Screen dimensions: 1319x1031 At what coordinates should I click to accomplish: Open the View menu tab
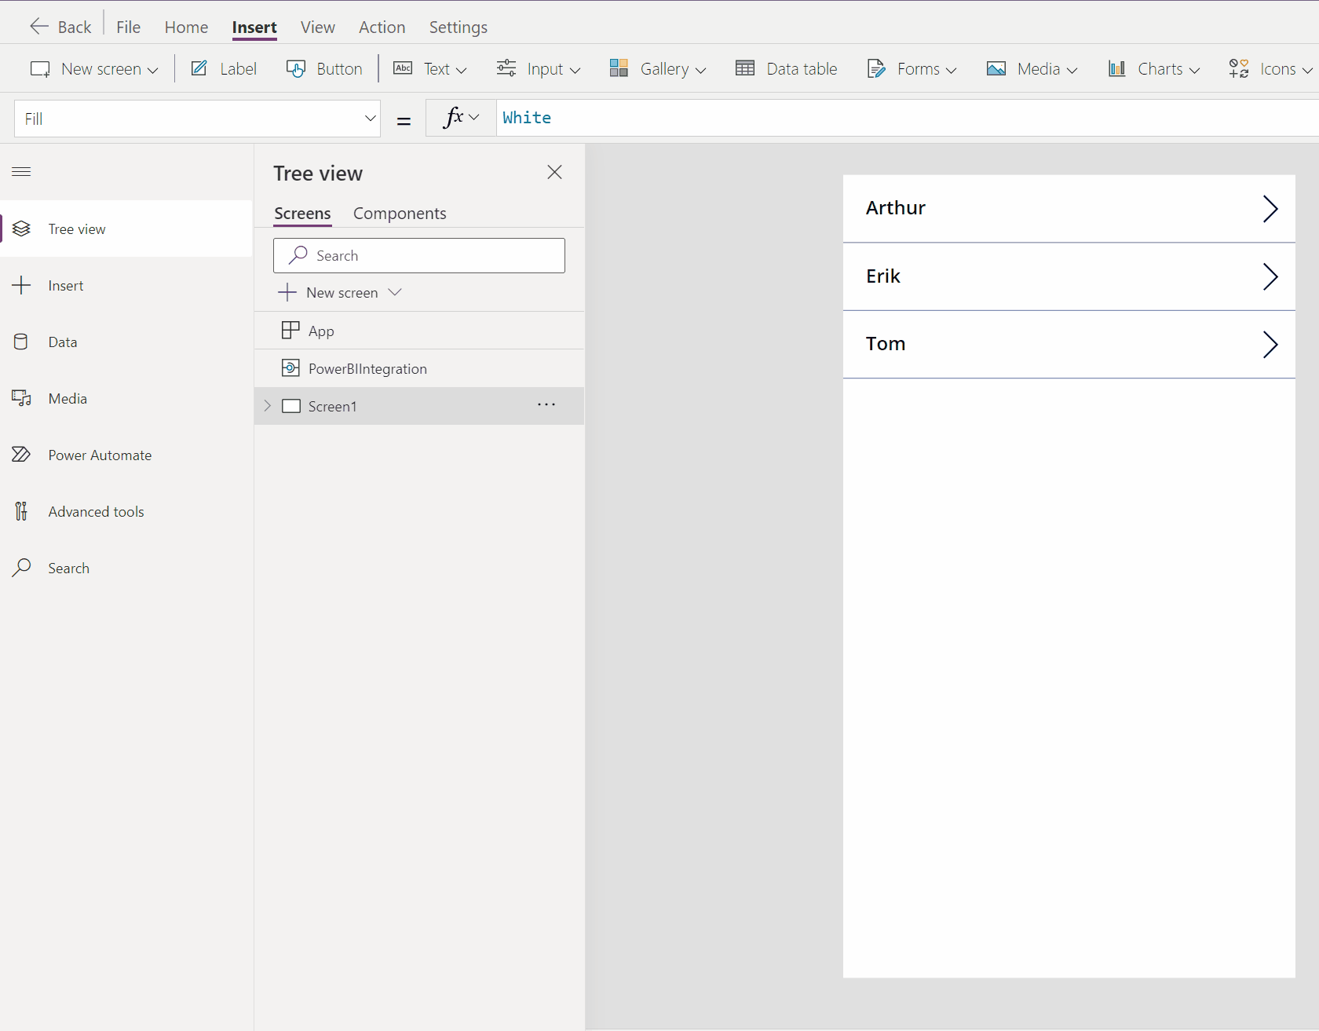click(x=317, y=27)
